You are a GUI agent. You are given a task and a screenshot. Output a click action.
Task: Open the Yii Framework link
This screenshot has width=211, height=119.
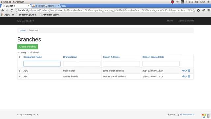(187, 115)
